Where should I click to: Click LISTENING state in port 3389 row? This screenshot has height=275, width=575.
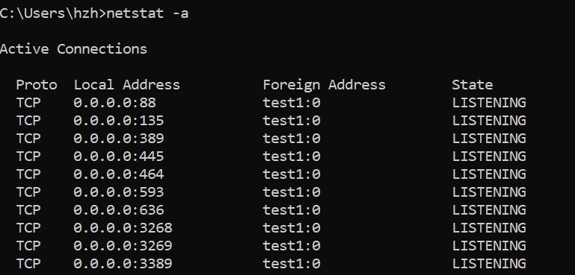[x=489, y=264]
